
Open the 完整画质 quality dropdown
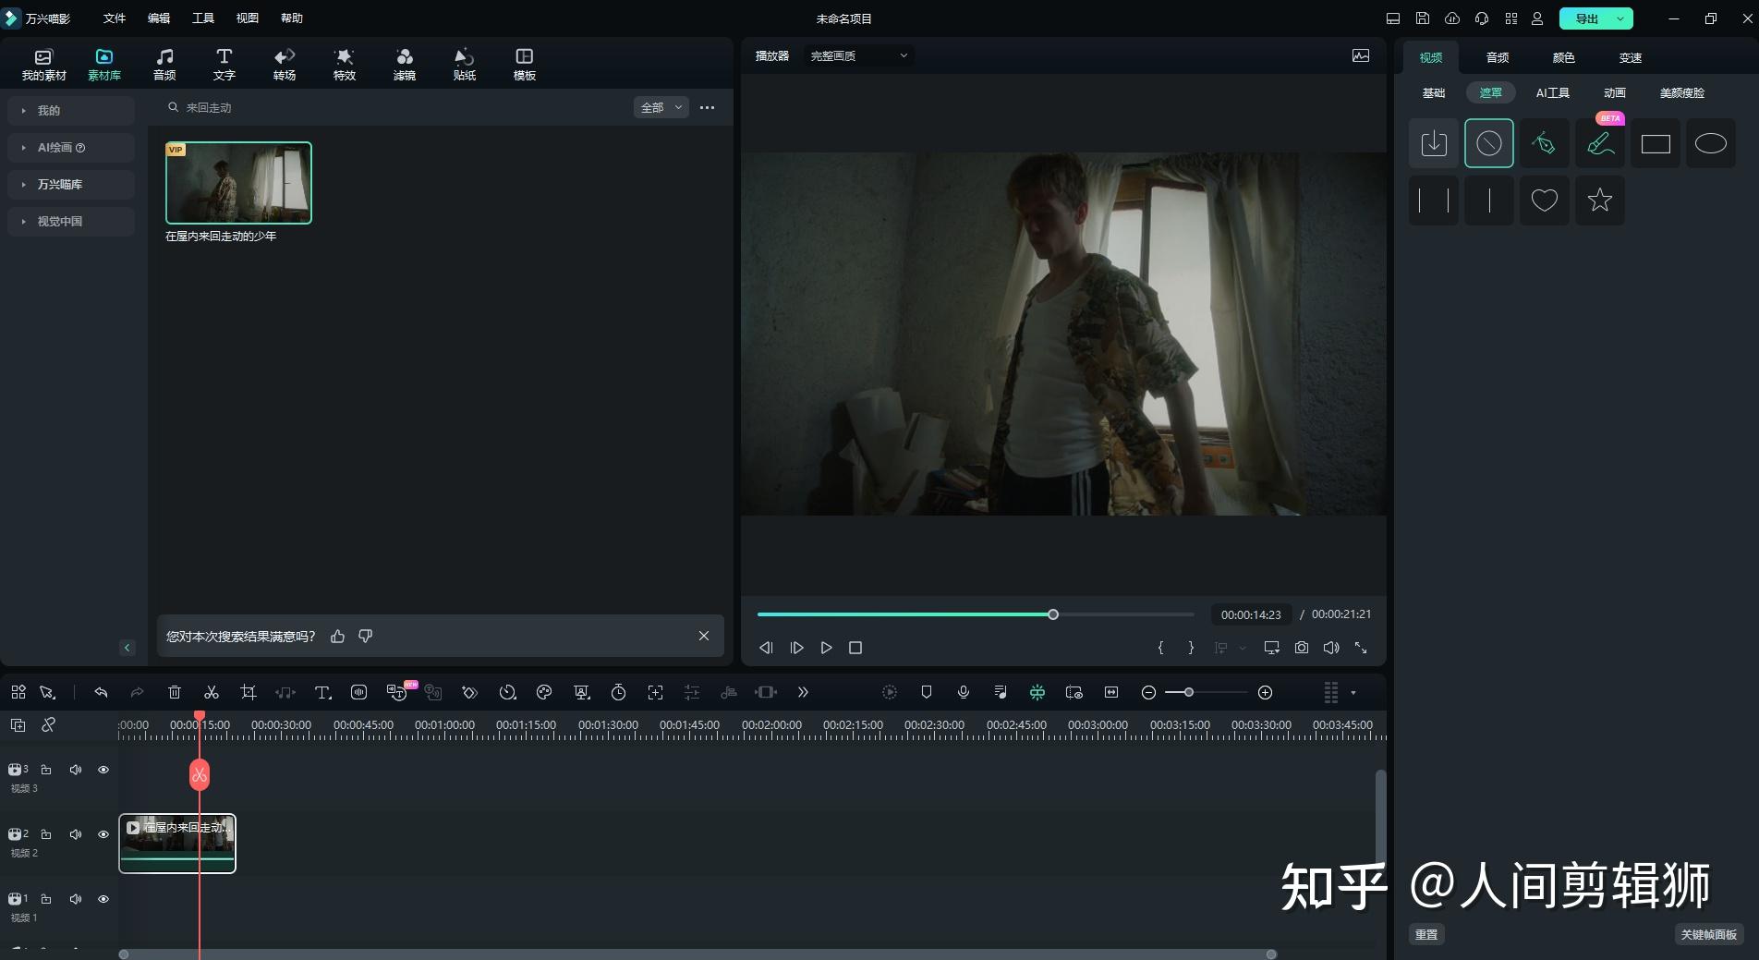858,56
